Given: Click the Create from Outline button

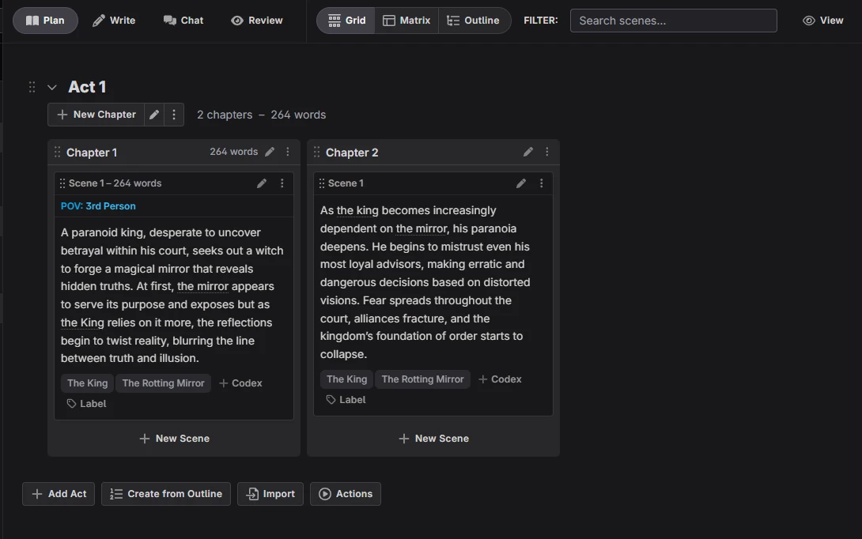Looking at the screenshot, I should [x=166, y=494].
